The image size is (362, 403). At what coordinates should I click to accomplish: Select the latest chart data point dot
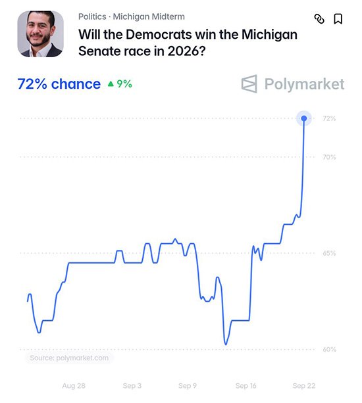click(304, 118)
